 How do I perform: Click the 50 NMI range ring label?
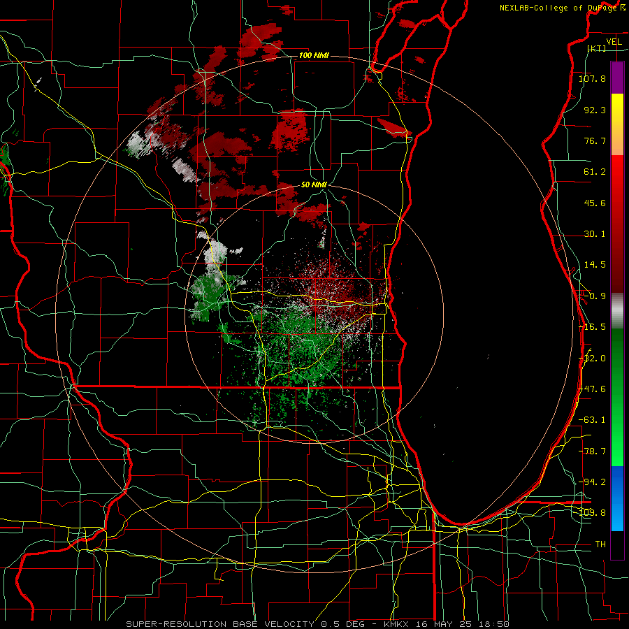[x=314, y=185]
